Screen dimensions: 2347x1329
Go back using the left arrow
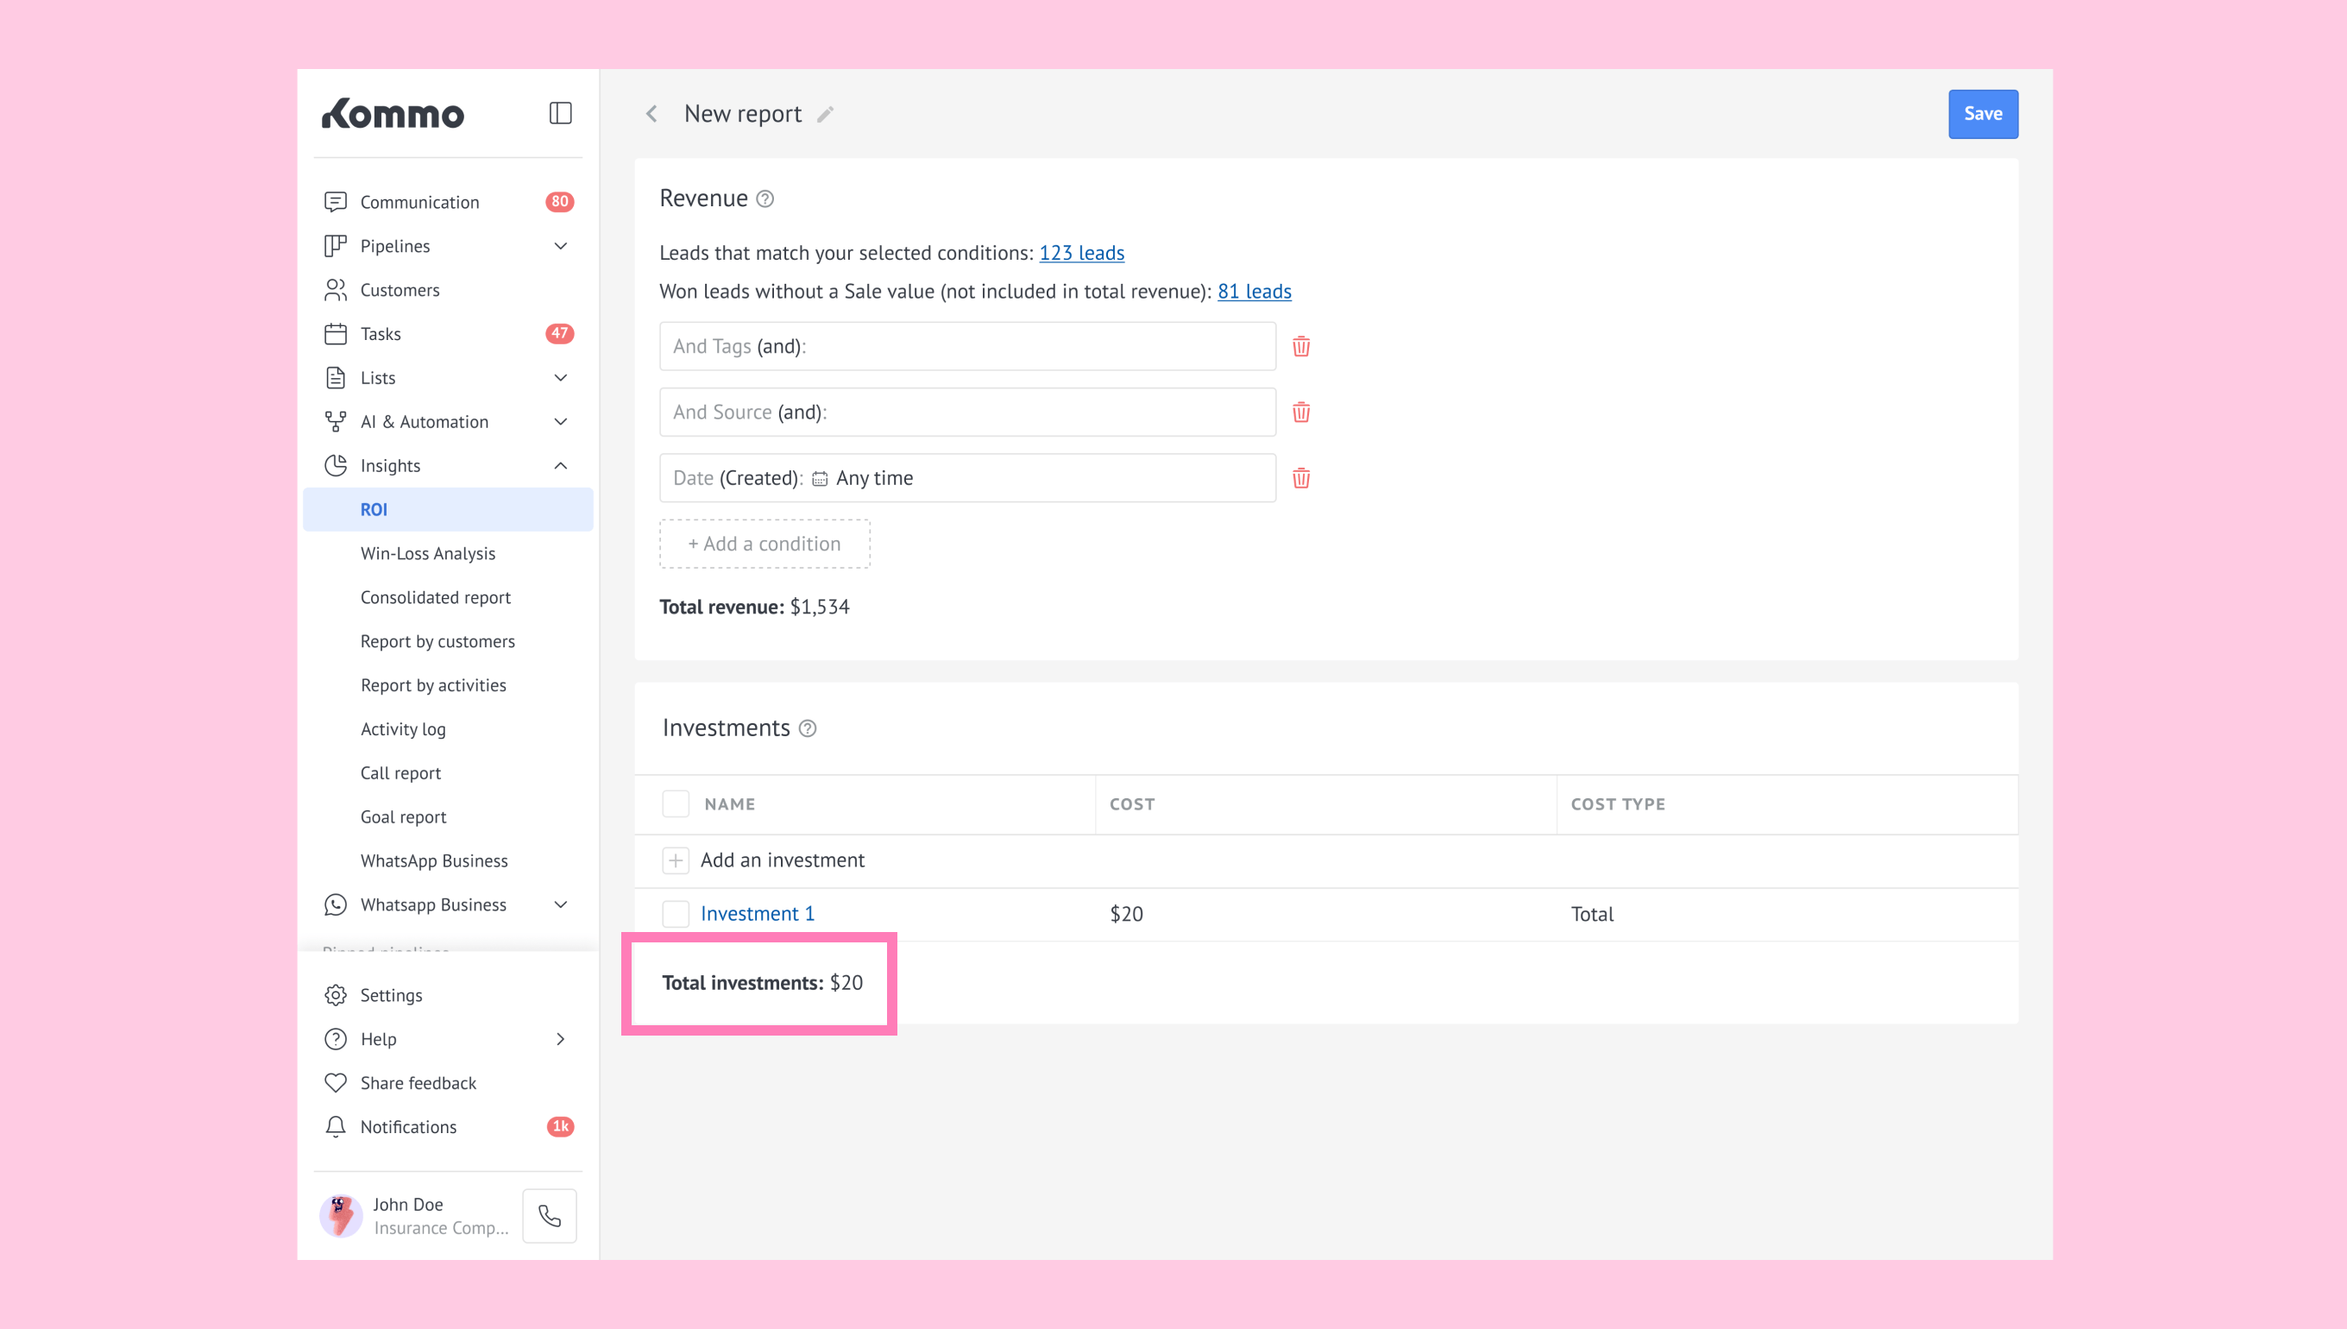click(651, 114)
